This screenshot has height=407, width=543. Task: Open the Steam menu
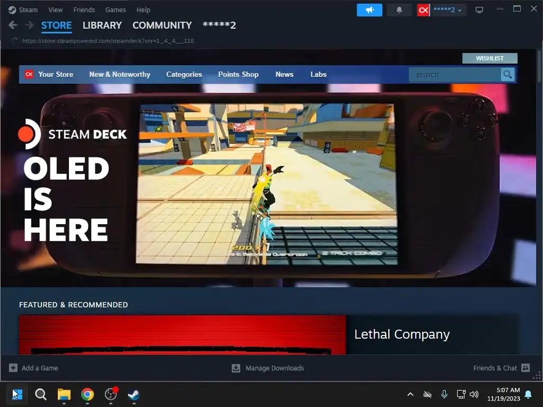[x=28, y=10]
